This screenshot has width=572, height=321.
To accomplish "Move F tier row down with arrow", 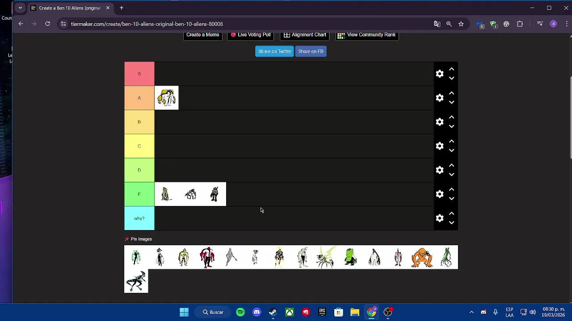I will click(x=451, y=199).
